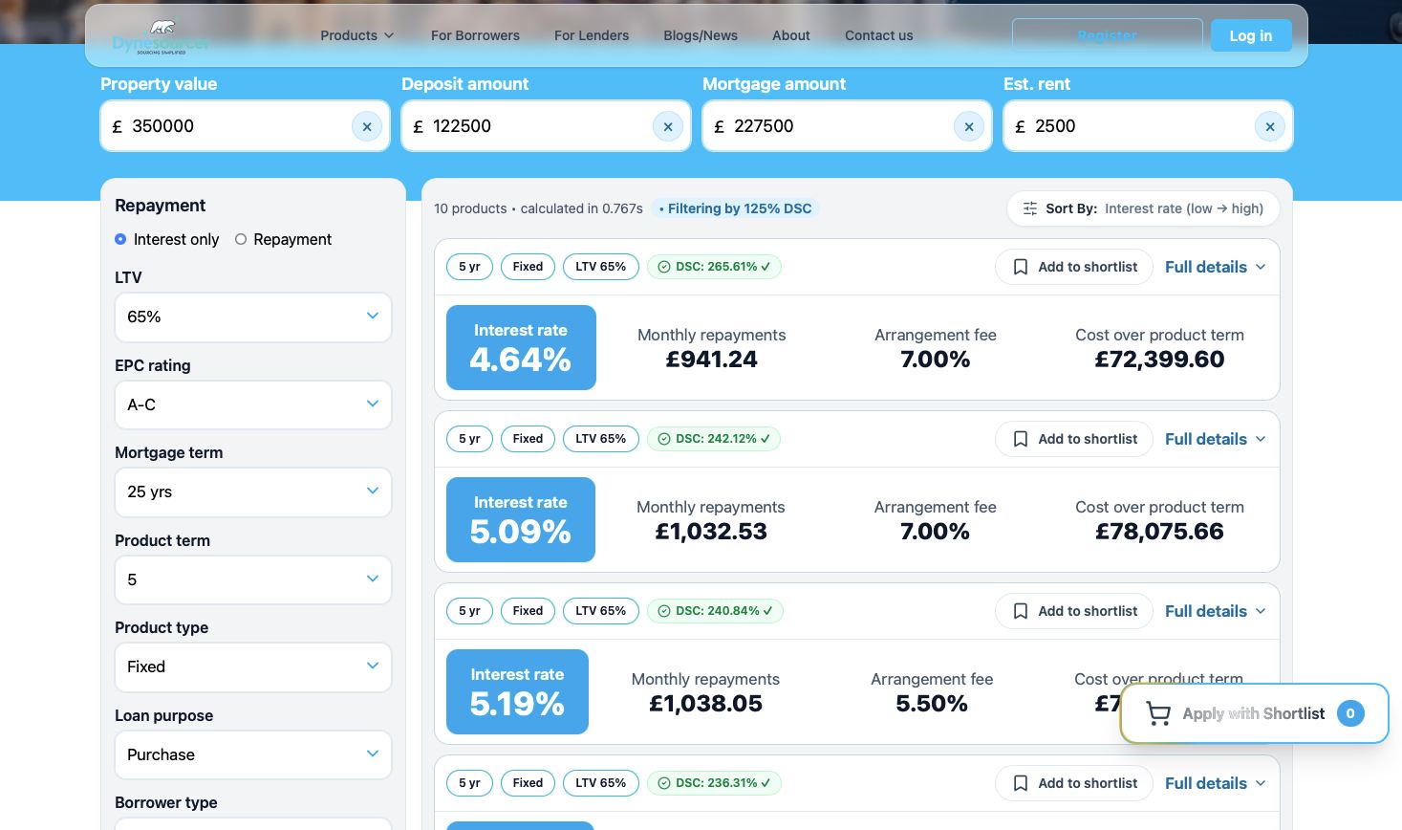The image size is (1402, 830).
Task: Add the 5.09% product to shortlist
Action: tap(1074, 439)
